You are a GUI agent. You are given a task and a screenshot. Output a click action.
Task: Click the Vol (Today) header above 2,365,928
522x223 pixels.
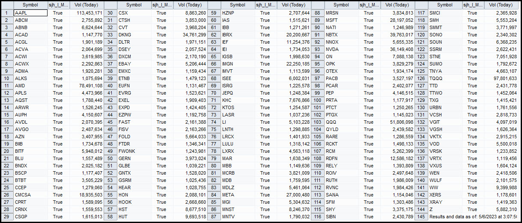pos(501,5)
